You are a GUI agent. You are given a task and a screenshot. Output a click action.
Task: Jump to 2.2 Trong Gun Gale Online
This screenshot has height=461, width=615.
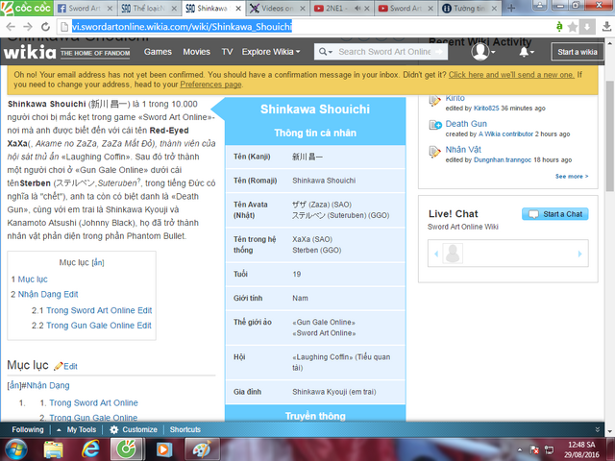click(x=98, y=325)
